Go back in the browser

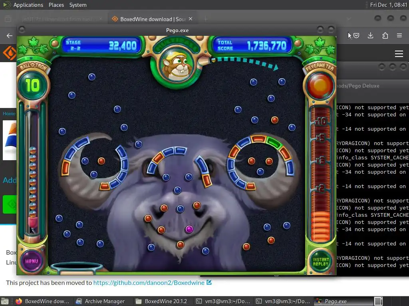10,35
